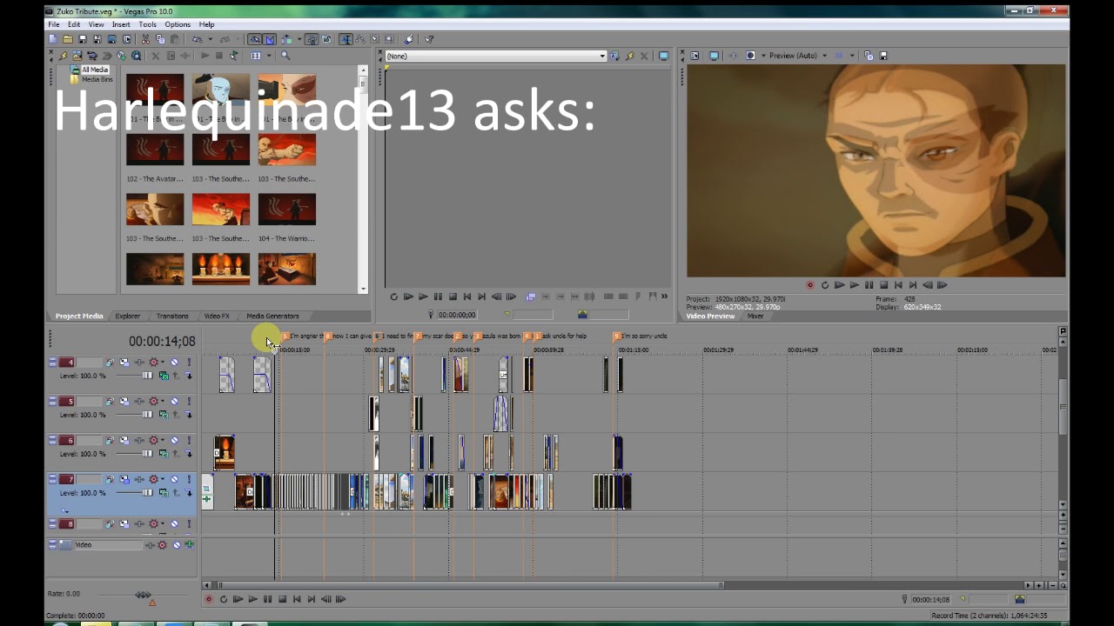Open the Preview overlays dropdown arrow
Screen dimensions: 1114x626
pyautogui.click(x=852, y=56)
